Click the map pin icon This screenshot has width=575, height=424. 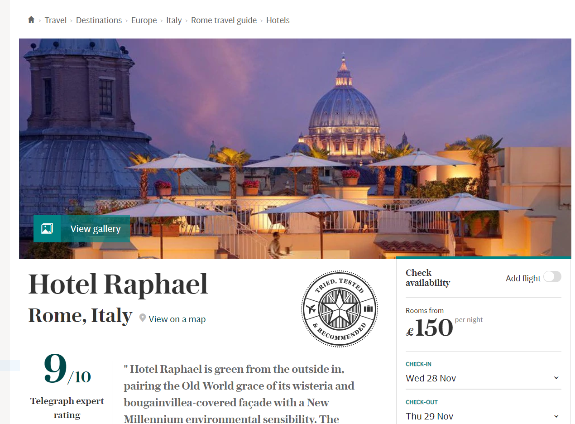(143, 318)
